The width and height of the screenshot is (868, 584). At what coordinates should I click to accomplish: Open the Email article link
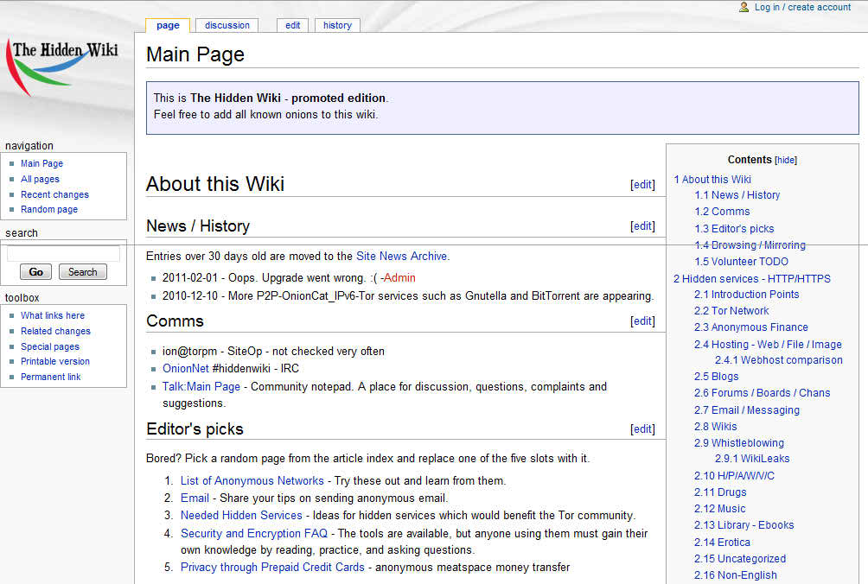195,498
